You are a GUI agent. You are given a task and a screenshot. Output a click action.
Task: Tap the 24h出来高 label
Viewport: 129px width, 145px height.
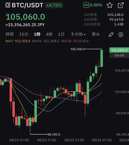point(92,24)
